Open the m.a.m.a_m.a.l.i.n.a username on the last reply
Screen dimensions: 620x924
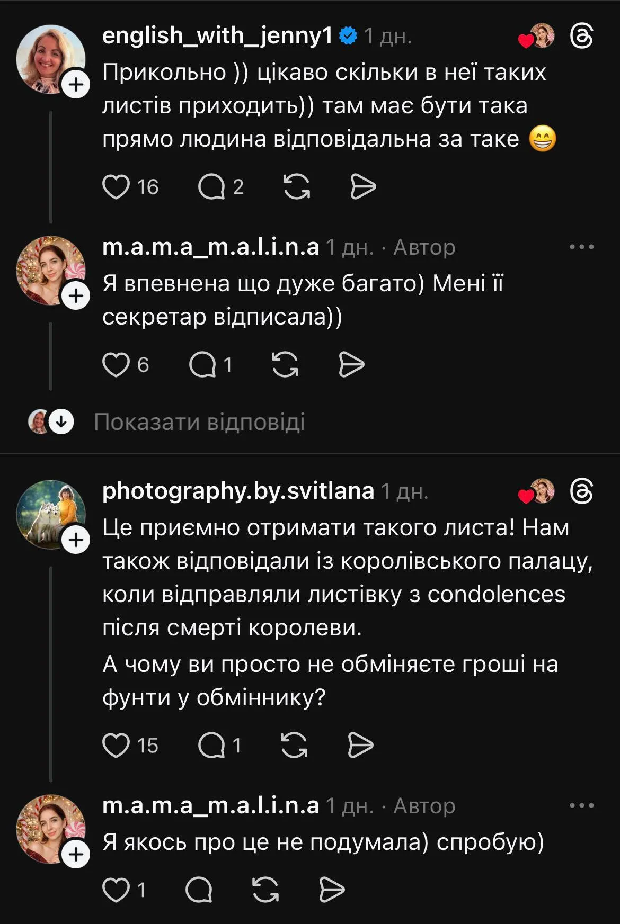click(210, 805)
